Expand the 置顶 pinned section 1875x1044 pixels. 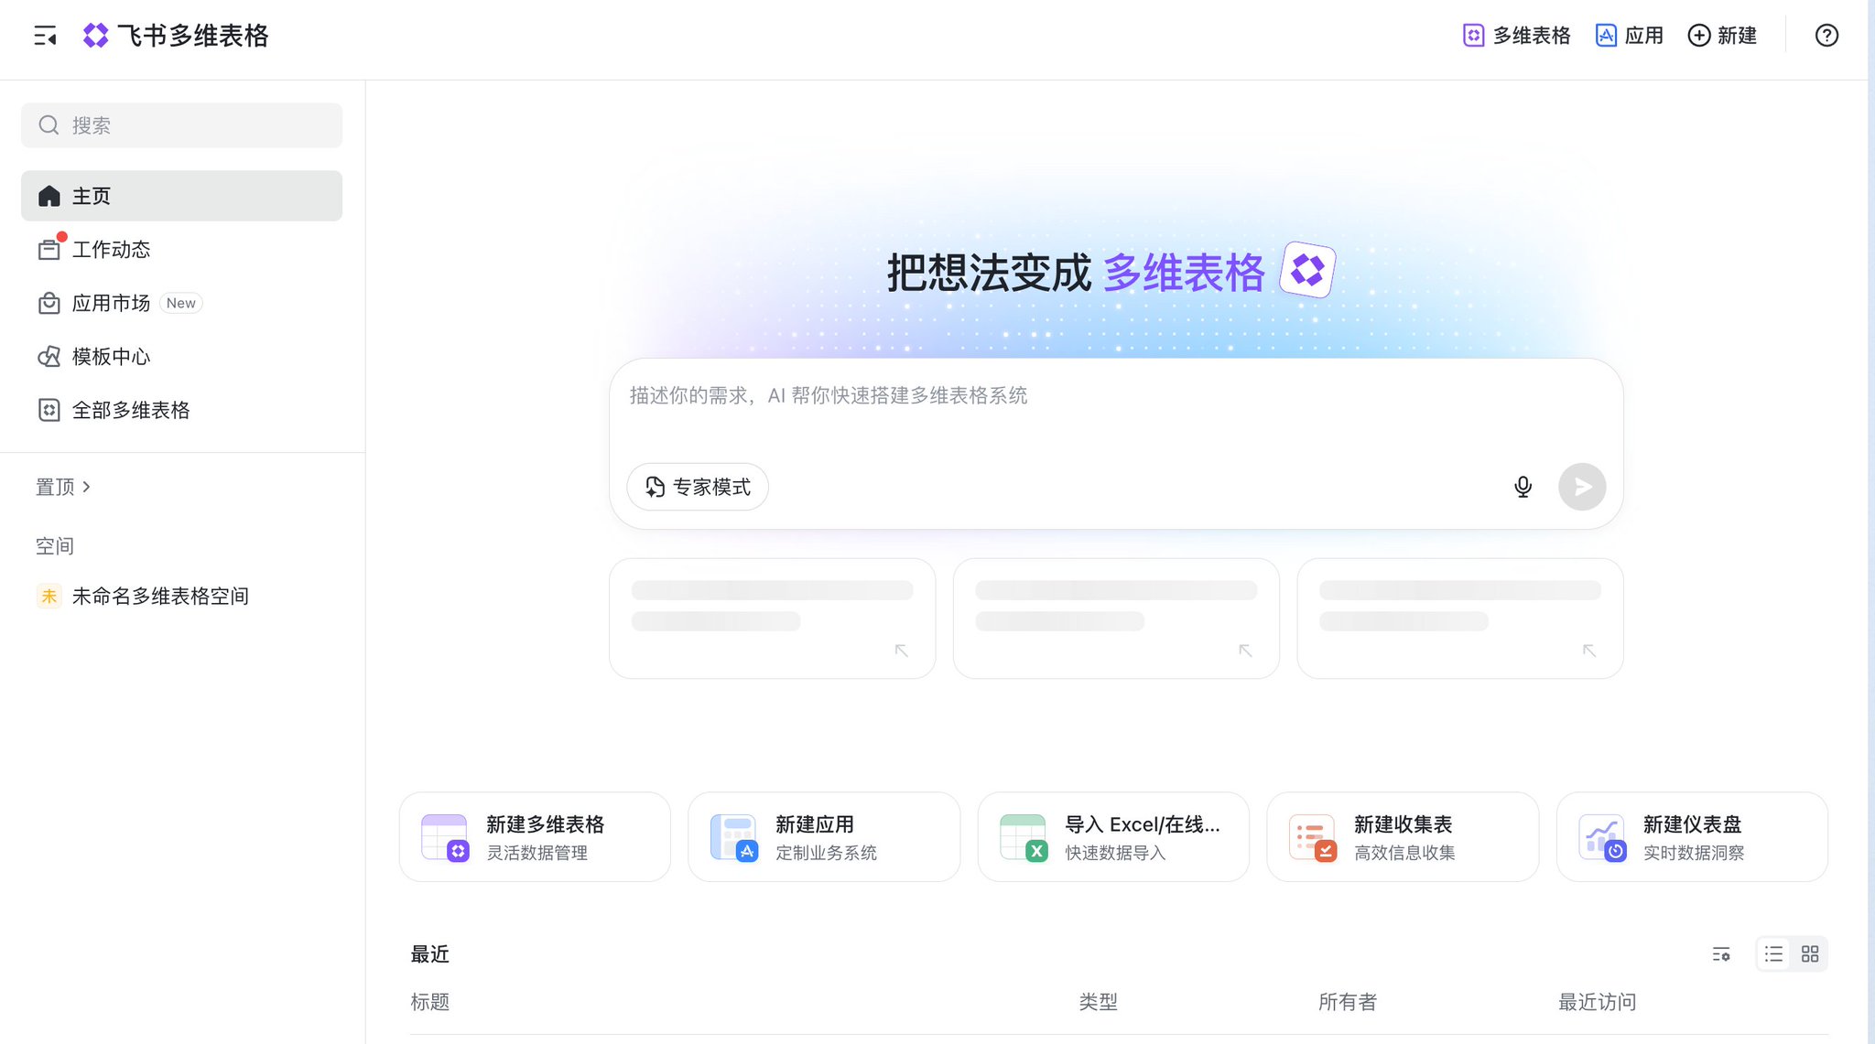[x=63, y=487]
